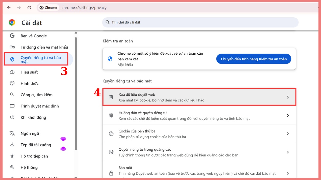Open Trình duyệt mặc định settings
This screenshot has height=180, width=321.
point(40,106)
